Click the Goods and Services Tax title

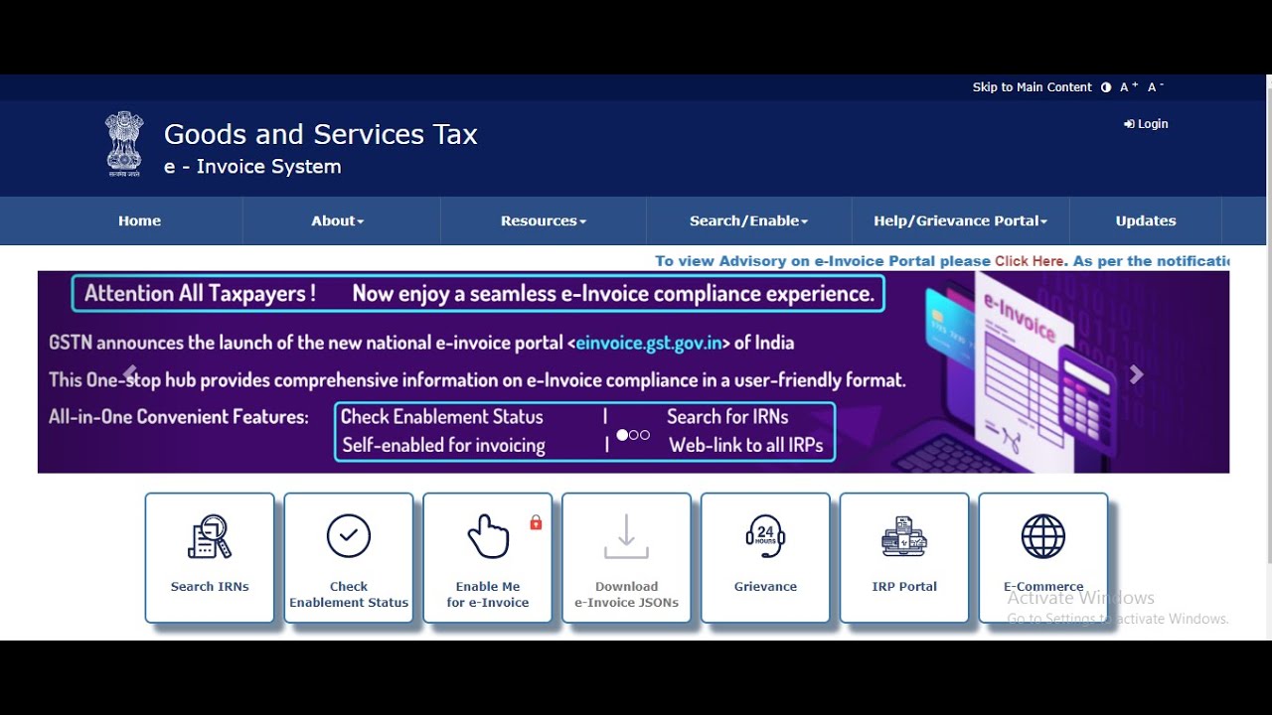[321, 134]
